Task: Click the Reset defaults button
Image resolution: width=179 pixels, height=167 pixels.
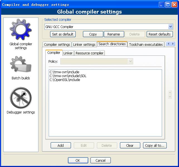Action: (x=160, y=34)
